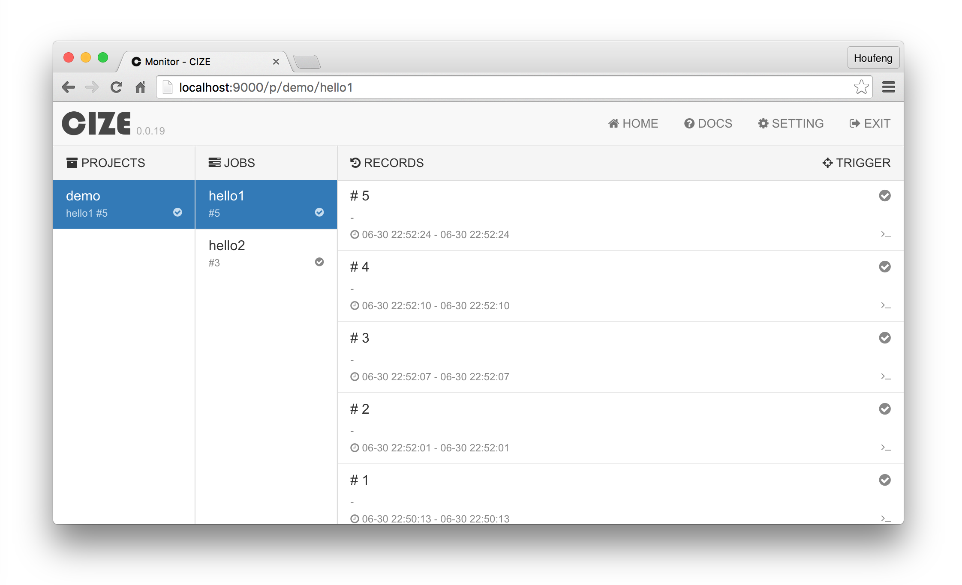Image resolution: width=962 pixels, height=585 pixels.
Task: Open the Chrome hamburger menu
Action: click(x=888, y=87)
